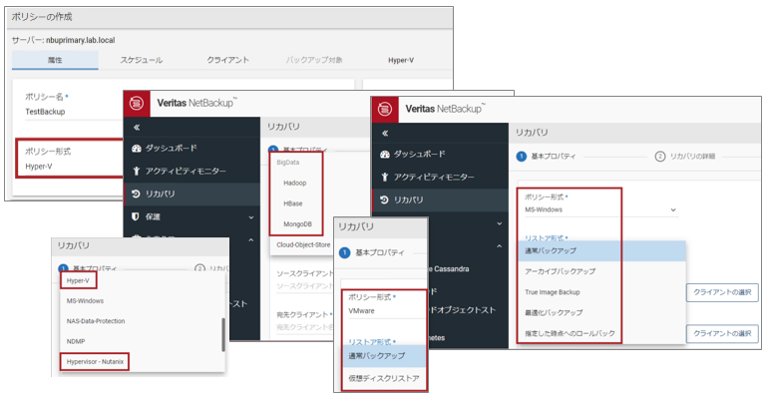Image resolution: width=766 pixels, height=398 pixels.
Task: Open the ポリシー形式 MS-Windows dropdown arrow
Action: pyautogui.click(x=673, y=210)
